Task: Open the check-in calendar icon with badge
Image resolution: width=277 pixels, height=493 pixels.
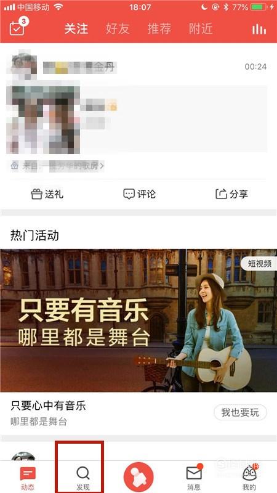Action: [18, 27]
